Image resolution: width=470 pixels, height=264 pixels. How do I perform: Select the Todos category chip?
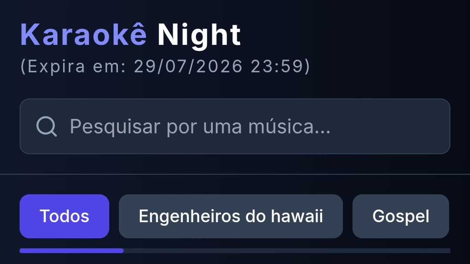pos(64,217)
